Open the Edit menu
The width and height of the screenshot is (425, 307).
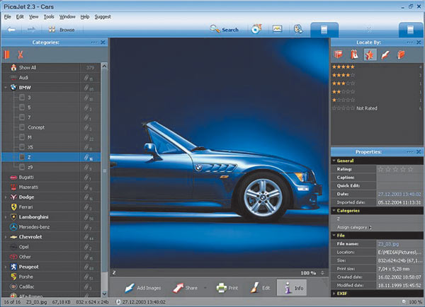[x=20, y=17]
